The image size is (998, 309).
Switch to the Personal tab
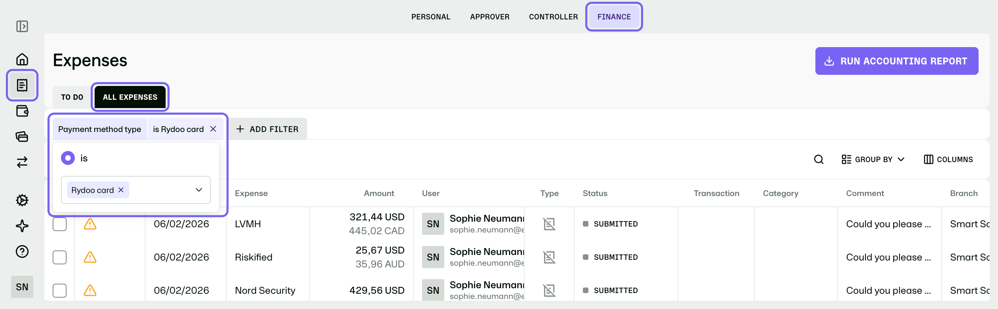click(430, 17)
